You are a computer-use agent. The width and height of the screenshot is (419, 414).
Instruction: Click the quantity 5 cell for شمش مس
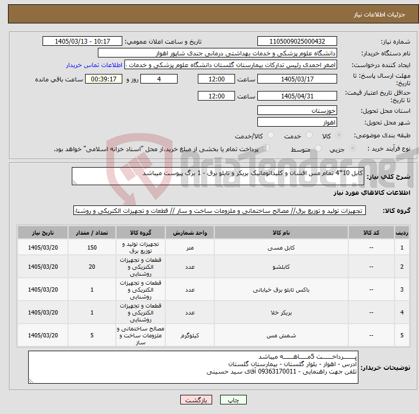(92, 335)
